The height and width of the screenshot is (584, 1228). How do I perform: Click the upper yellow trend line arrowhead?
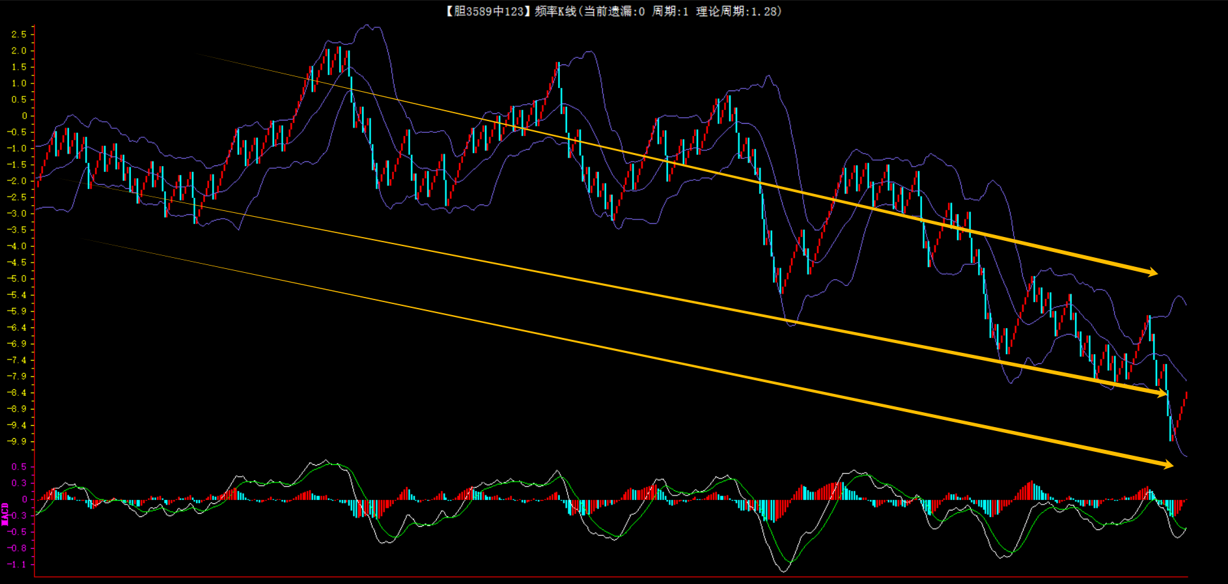click(1152, 272)
